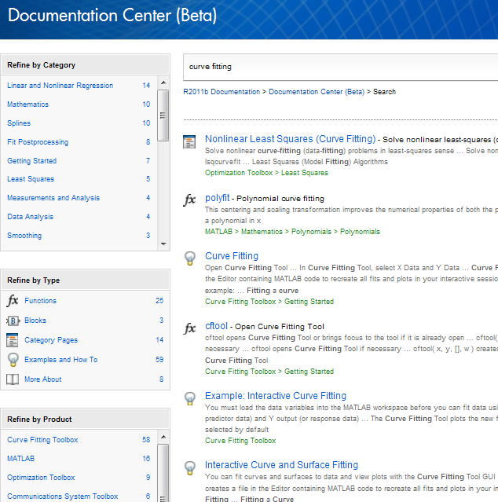This screenshot has height=502, width=498.
Task: Open the Interactive Curve and Surface Fitting result
Action: [281, 465]
